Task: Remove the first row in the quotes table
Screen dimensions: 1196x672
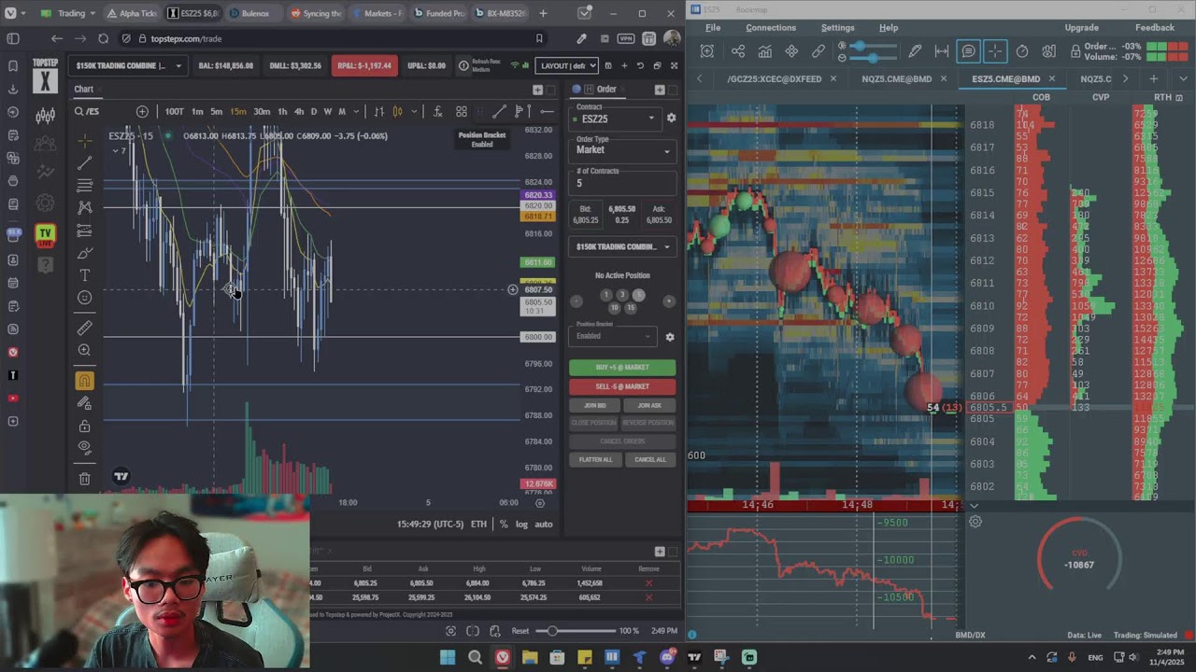Action: [x=648, y=583]
